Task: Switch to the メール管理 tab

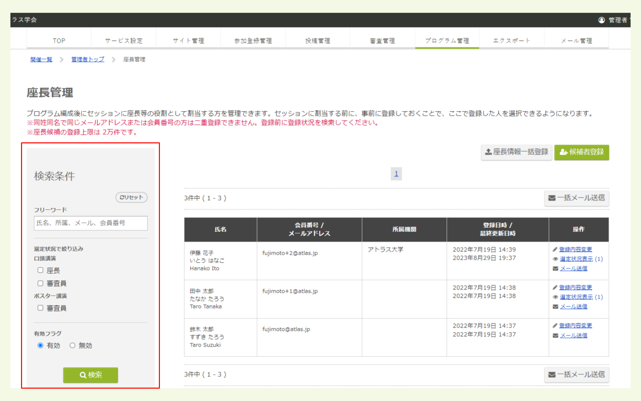Action: click(576, 40)
